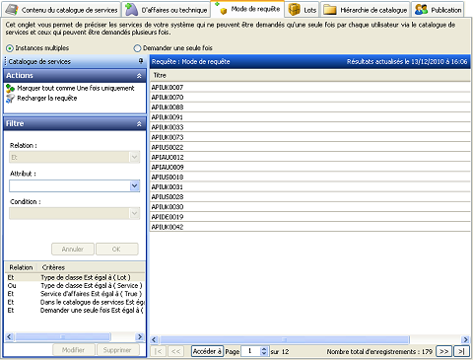Screen dimensions: 473x360
Task: Click Marquer tout comme Une fois uniquement
Action: point(76,88)
